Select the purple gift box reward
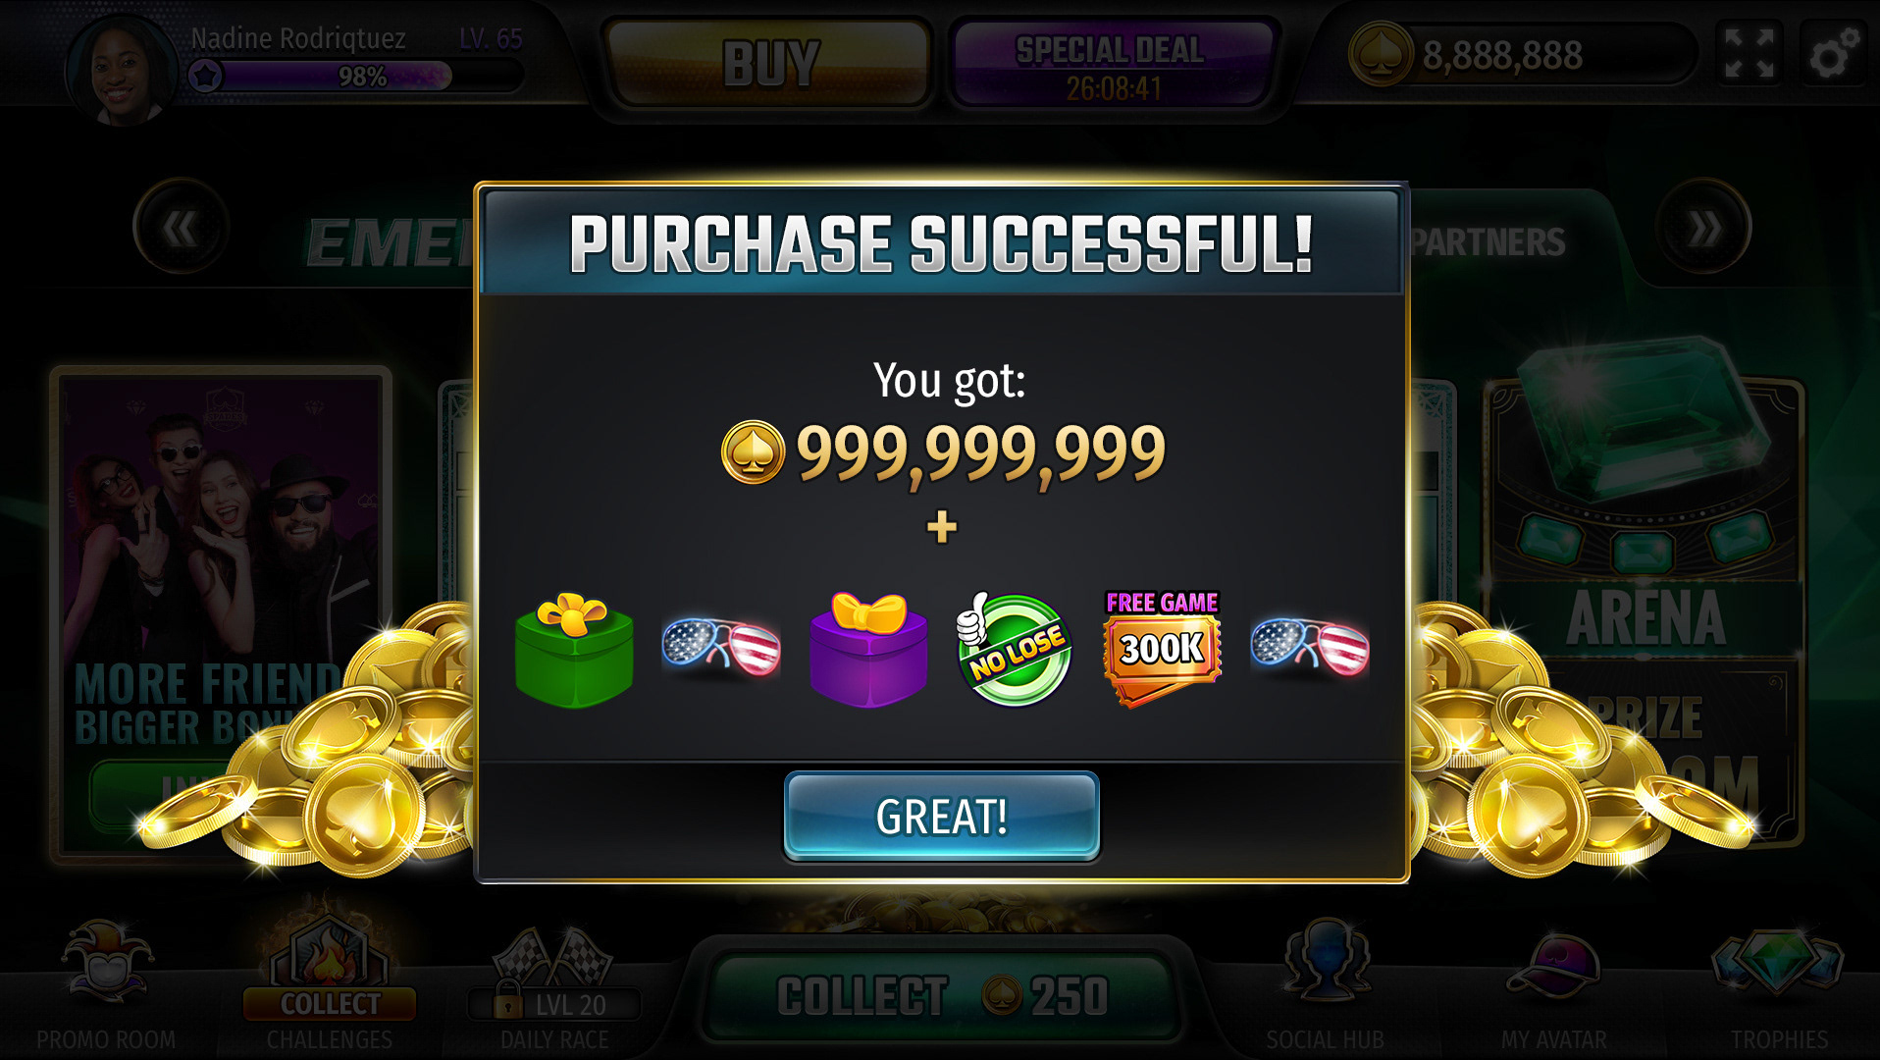 pos(868,650)
